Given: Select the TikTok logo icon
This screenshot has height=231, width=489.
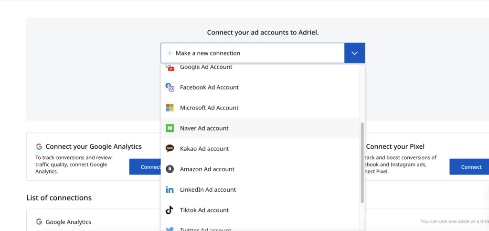Looking at the screenshot, I should coord(170,210).
